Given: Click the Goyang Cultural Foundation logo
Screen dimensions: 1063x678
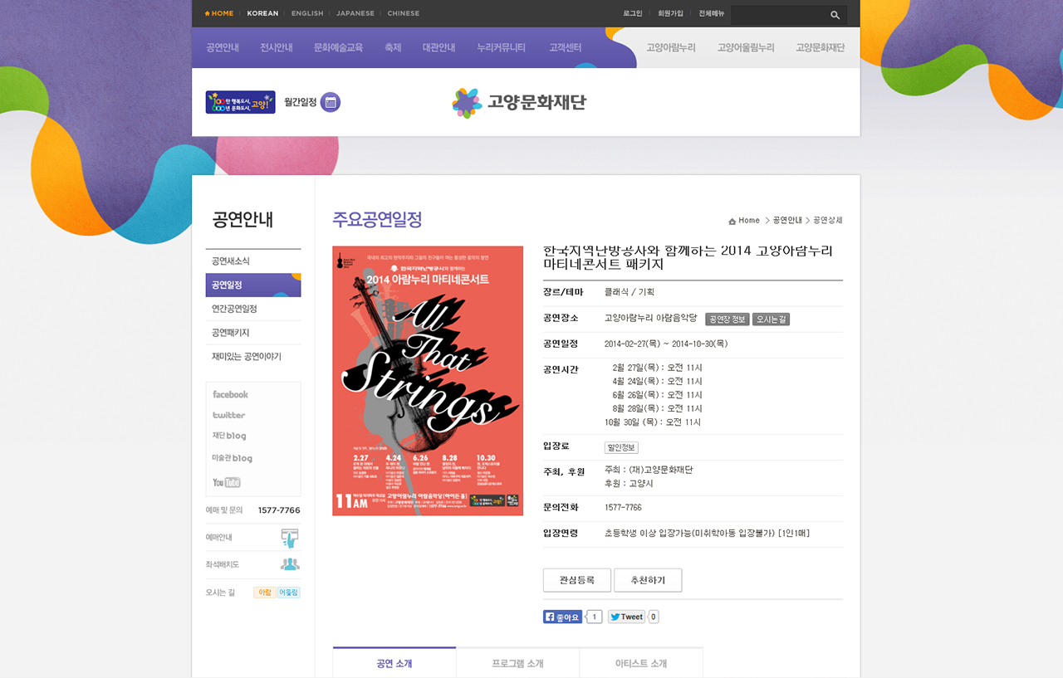Looking at the screenshot, I should (x=519, y=103).
